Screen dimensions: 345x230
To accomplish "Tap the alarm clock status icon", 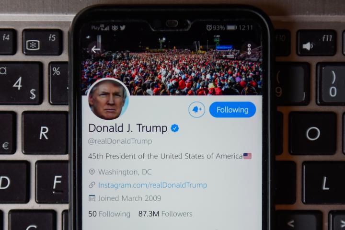I will 209,27.
